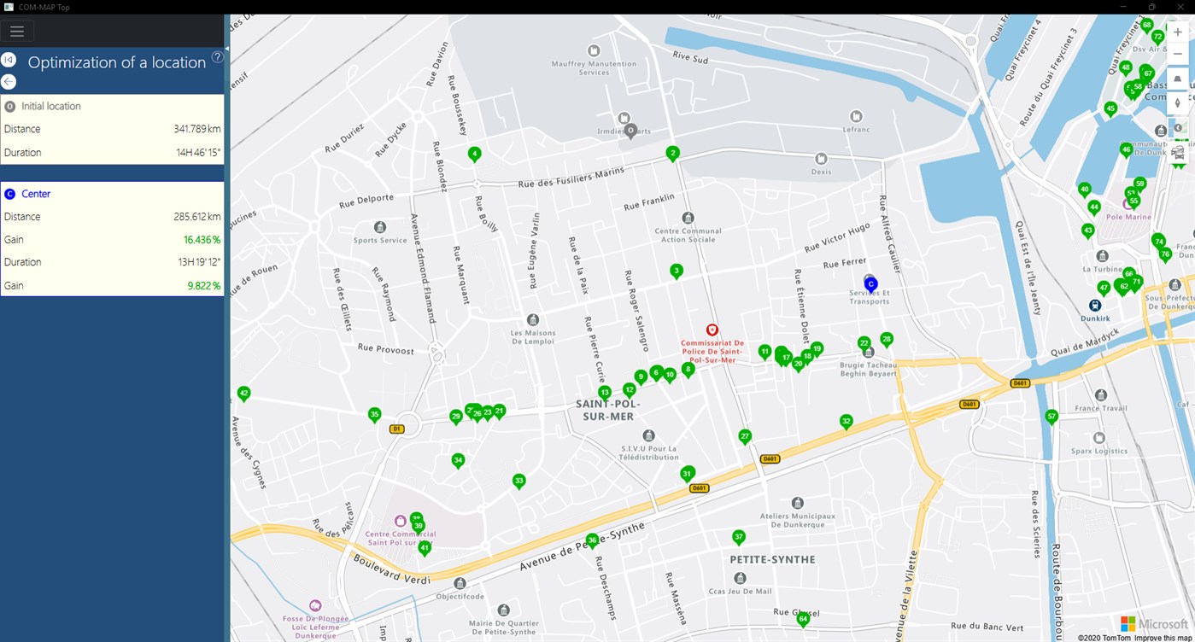Zoom out using the − map control

[1177, 53]
